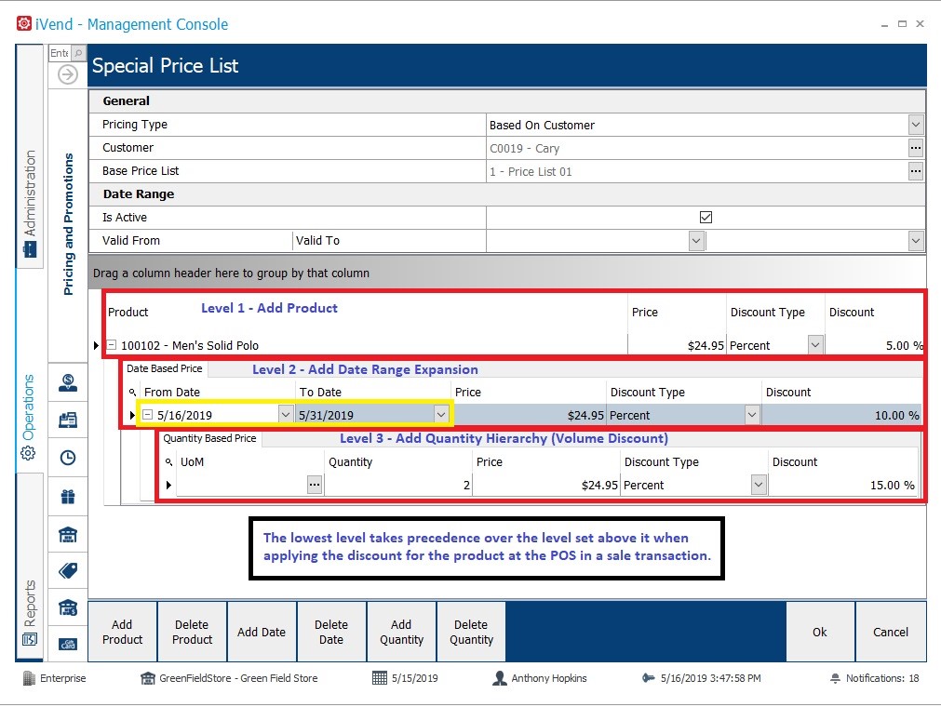Open the UoM lookup ellipsis button
The image size is (941, 707).
315,485
